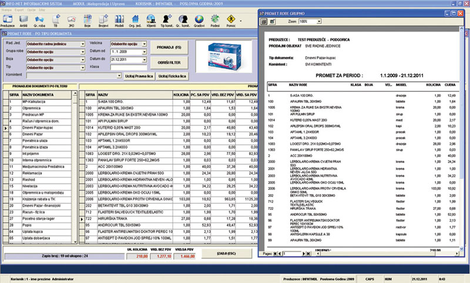Click the print icon in Promet Robe Grupno window
This screenshot has height=283, width=470.
pos(264,22)
